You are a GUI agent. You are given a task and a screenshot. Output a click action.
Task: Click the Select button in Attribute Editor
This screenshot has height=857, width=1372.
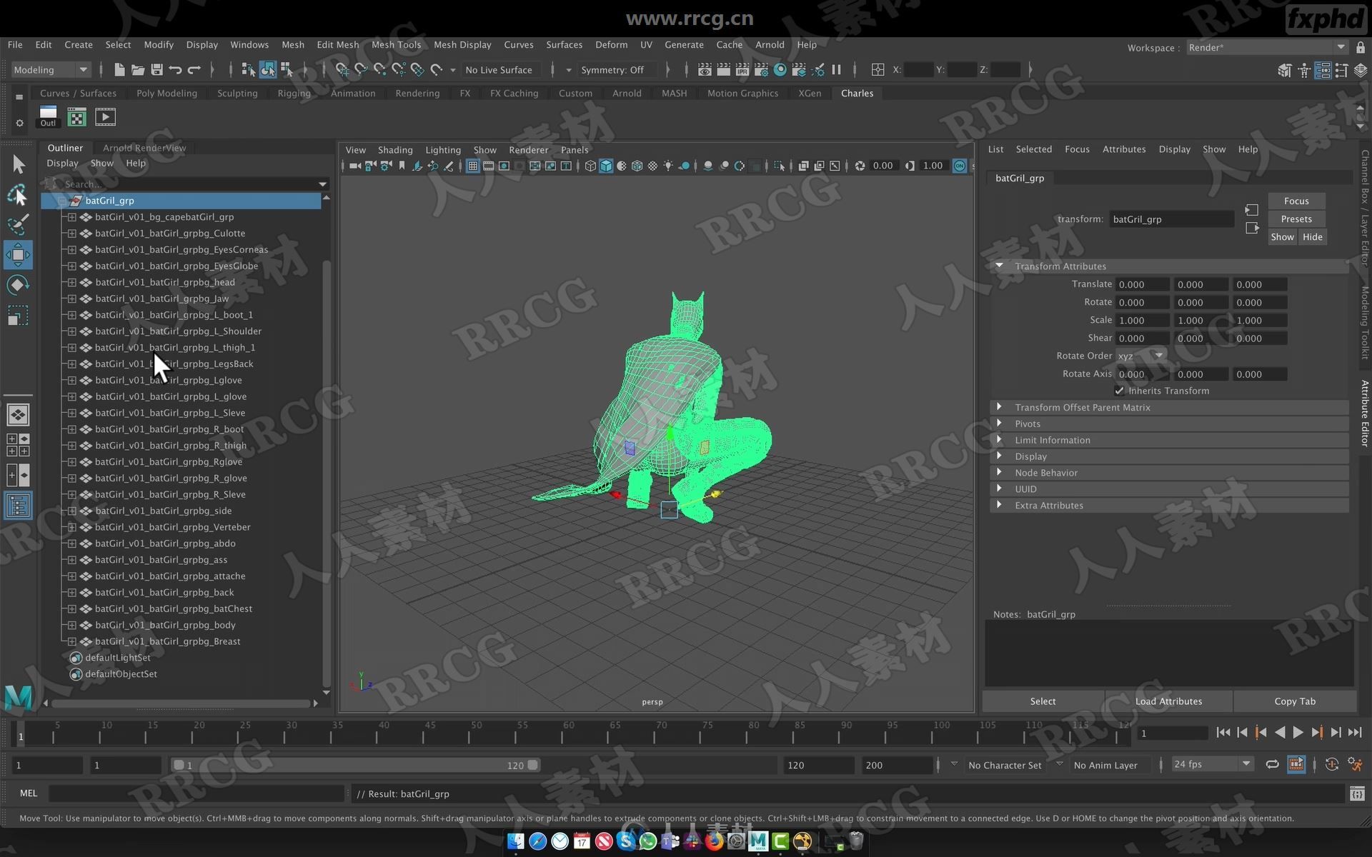click(1043, 701)
